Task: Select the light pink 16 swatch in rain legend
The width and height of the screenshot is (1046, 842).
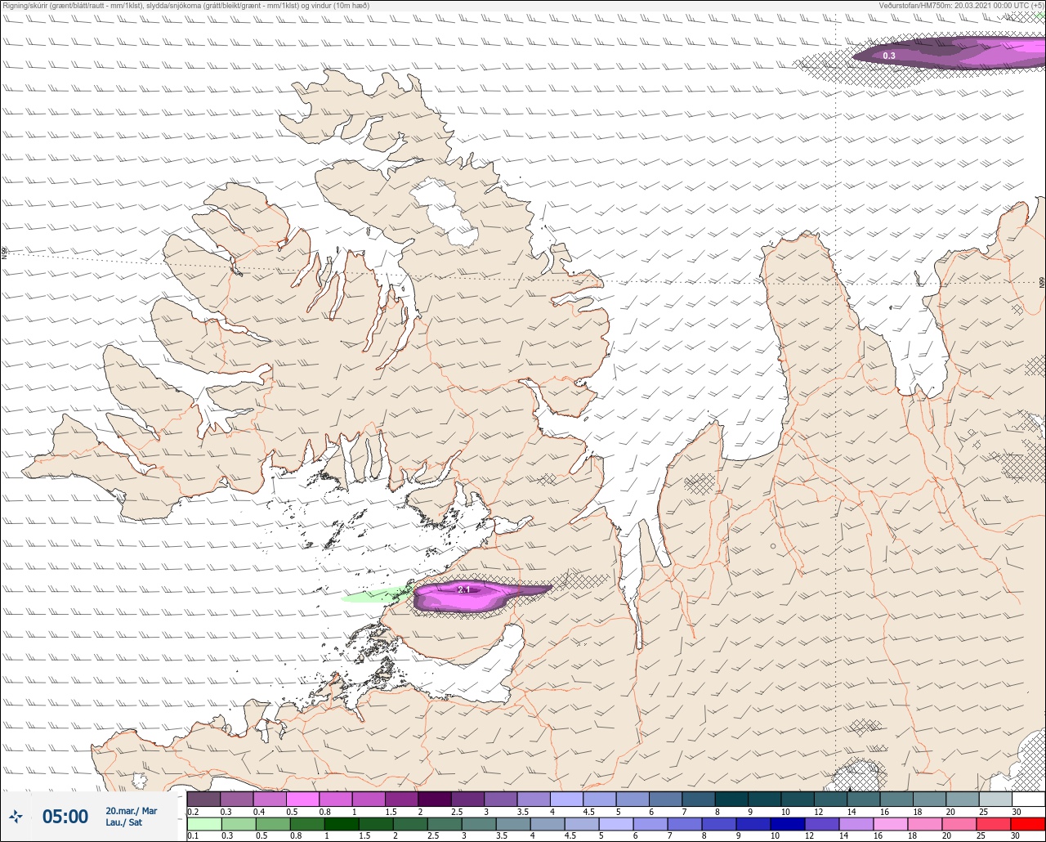Action: pyautogui.click(x=890, y=823)
